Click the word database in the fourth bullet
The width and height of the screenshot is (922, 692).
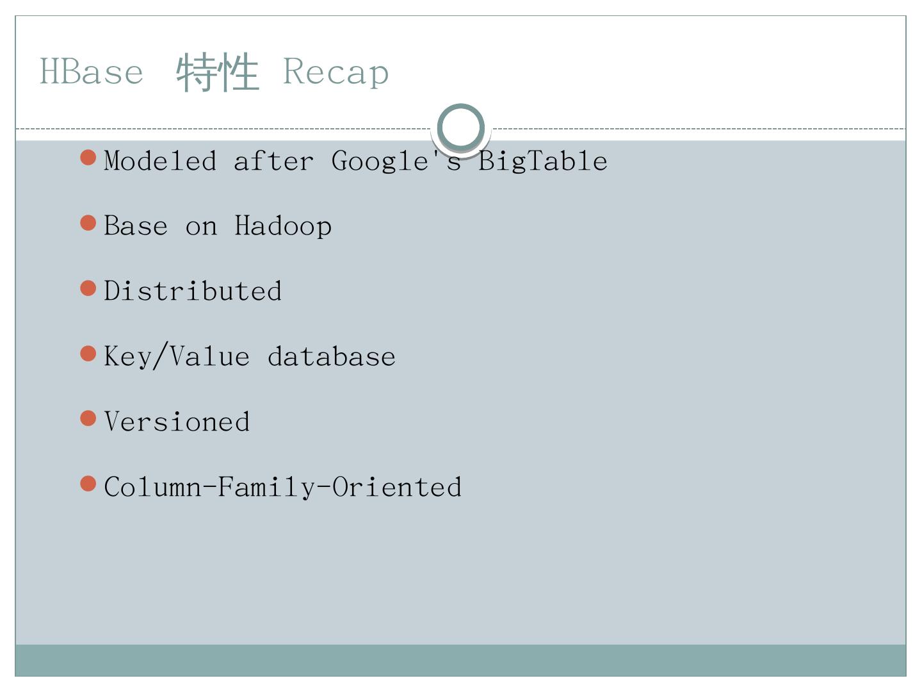331,357
